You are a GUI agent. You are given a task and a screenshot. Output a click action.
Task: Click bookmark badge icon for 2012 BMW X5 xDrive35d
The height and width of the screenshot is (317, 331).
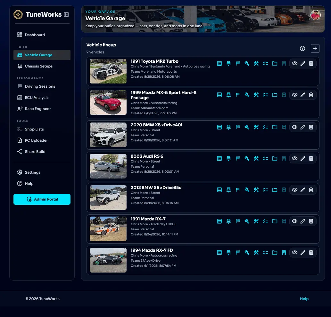coord(284,190)
